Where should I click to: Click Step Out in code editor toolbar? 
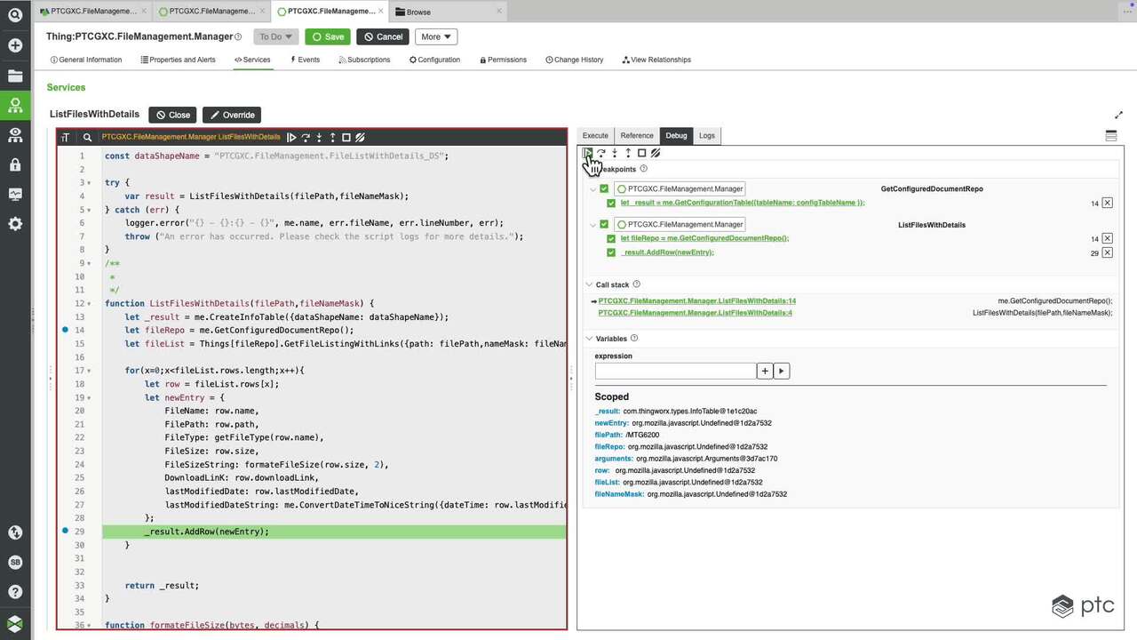[x=333, y=138]
